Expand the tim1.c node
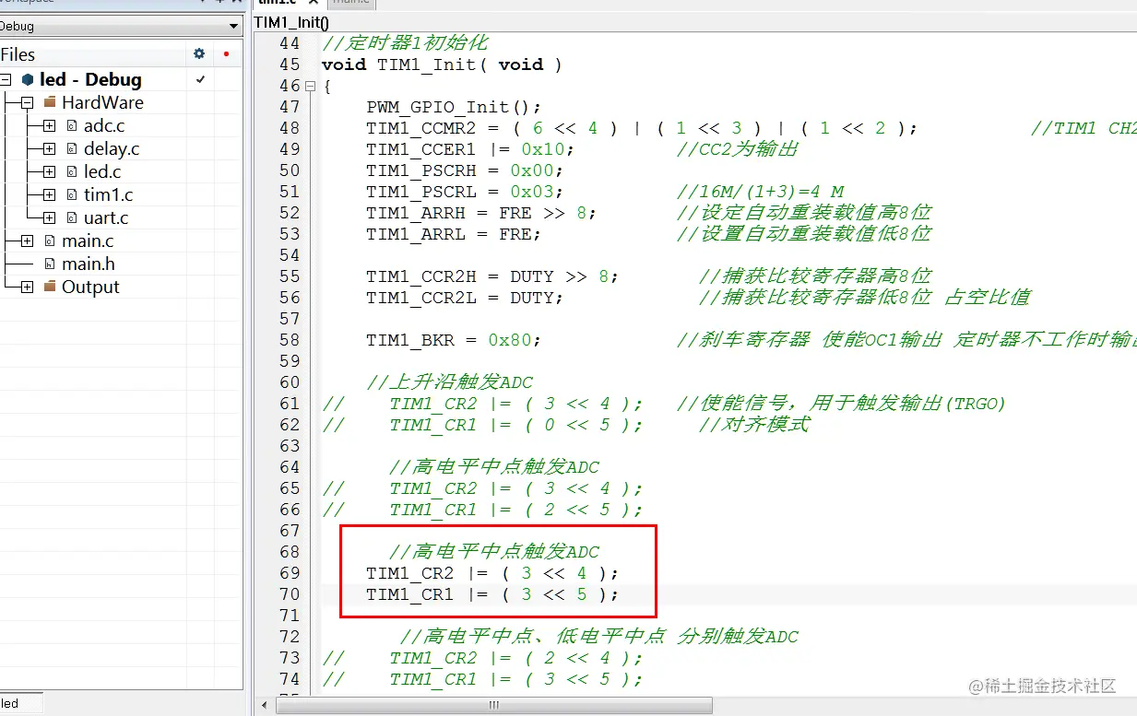1137x716 pixels. tap(49, 195)
